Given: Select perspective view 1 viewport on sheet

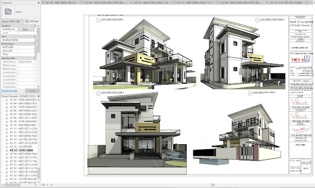Looking at the screenshot, I should click(144, 54).
